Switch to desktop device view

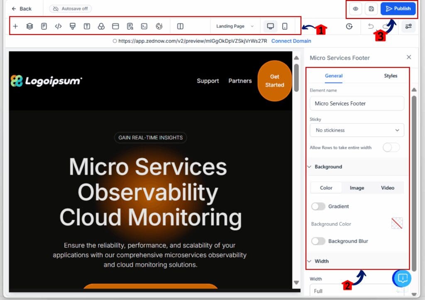(x=270, y=26)
